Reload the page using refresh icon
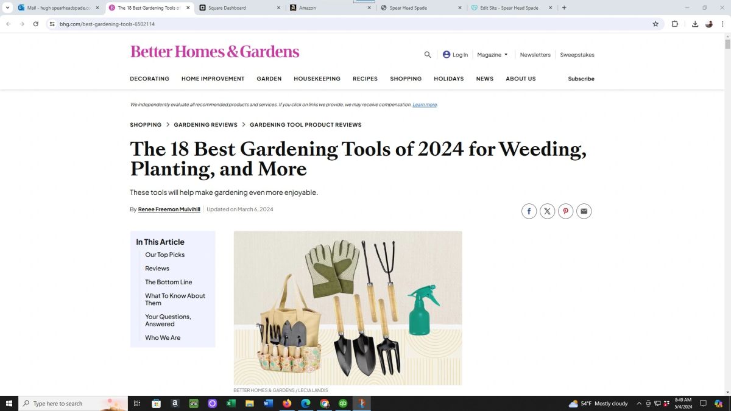This screenshot has height=411, width=731. click(x=36, y=24)
